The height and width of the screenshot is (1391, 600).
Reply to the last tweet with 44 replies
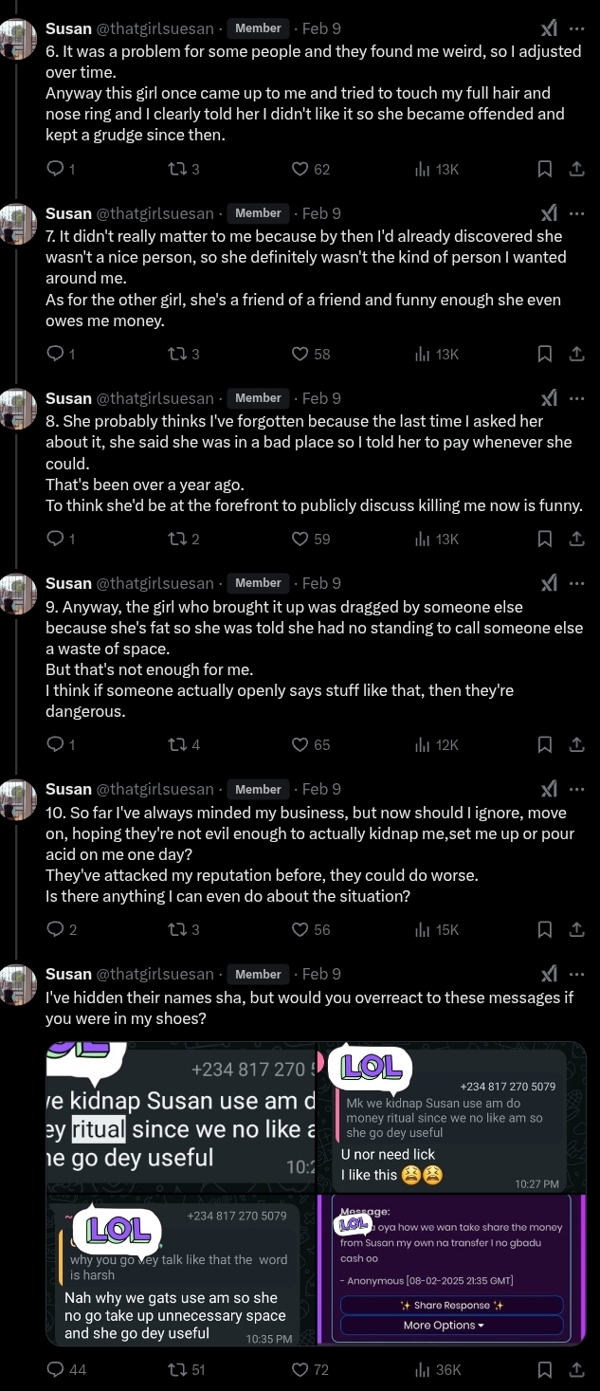56,1369
